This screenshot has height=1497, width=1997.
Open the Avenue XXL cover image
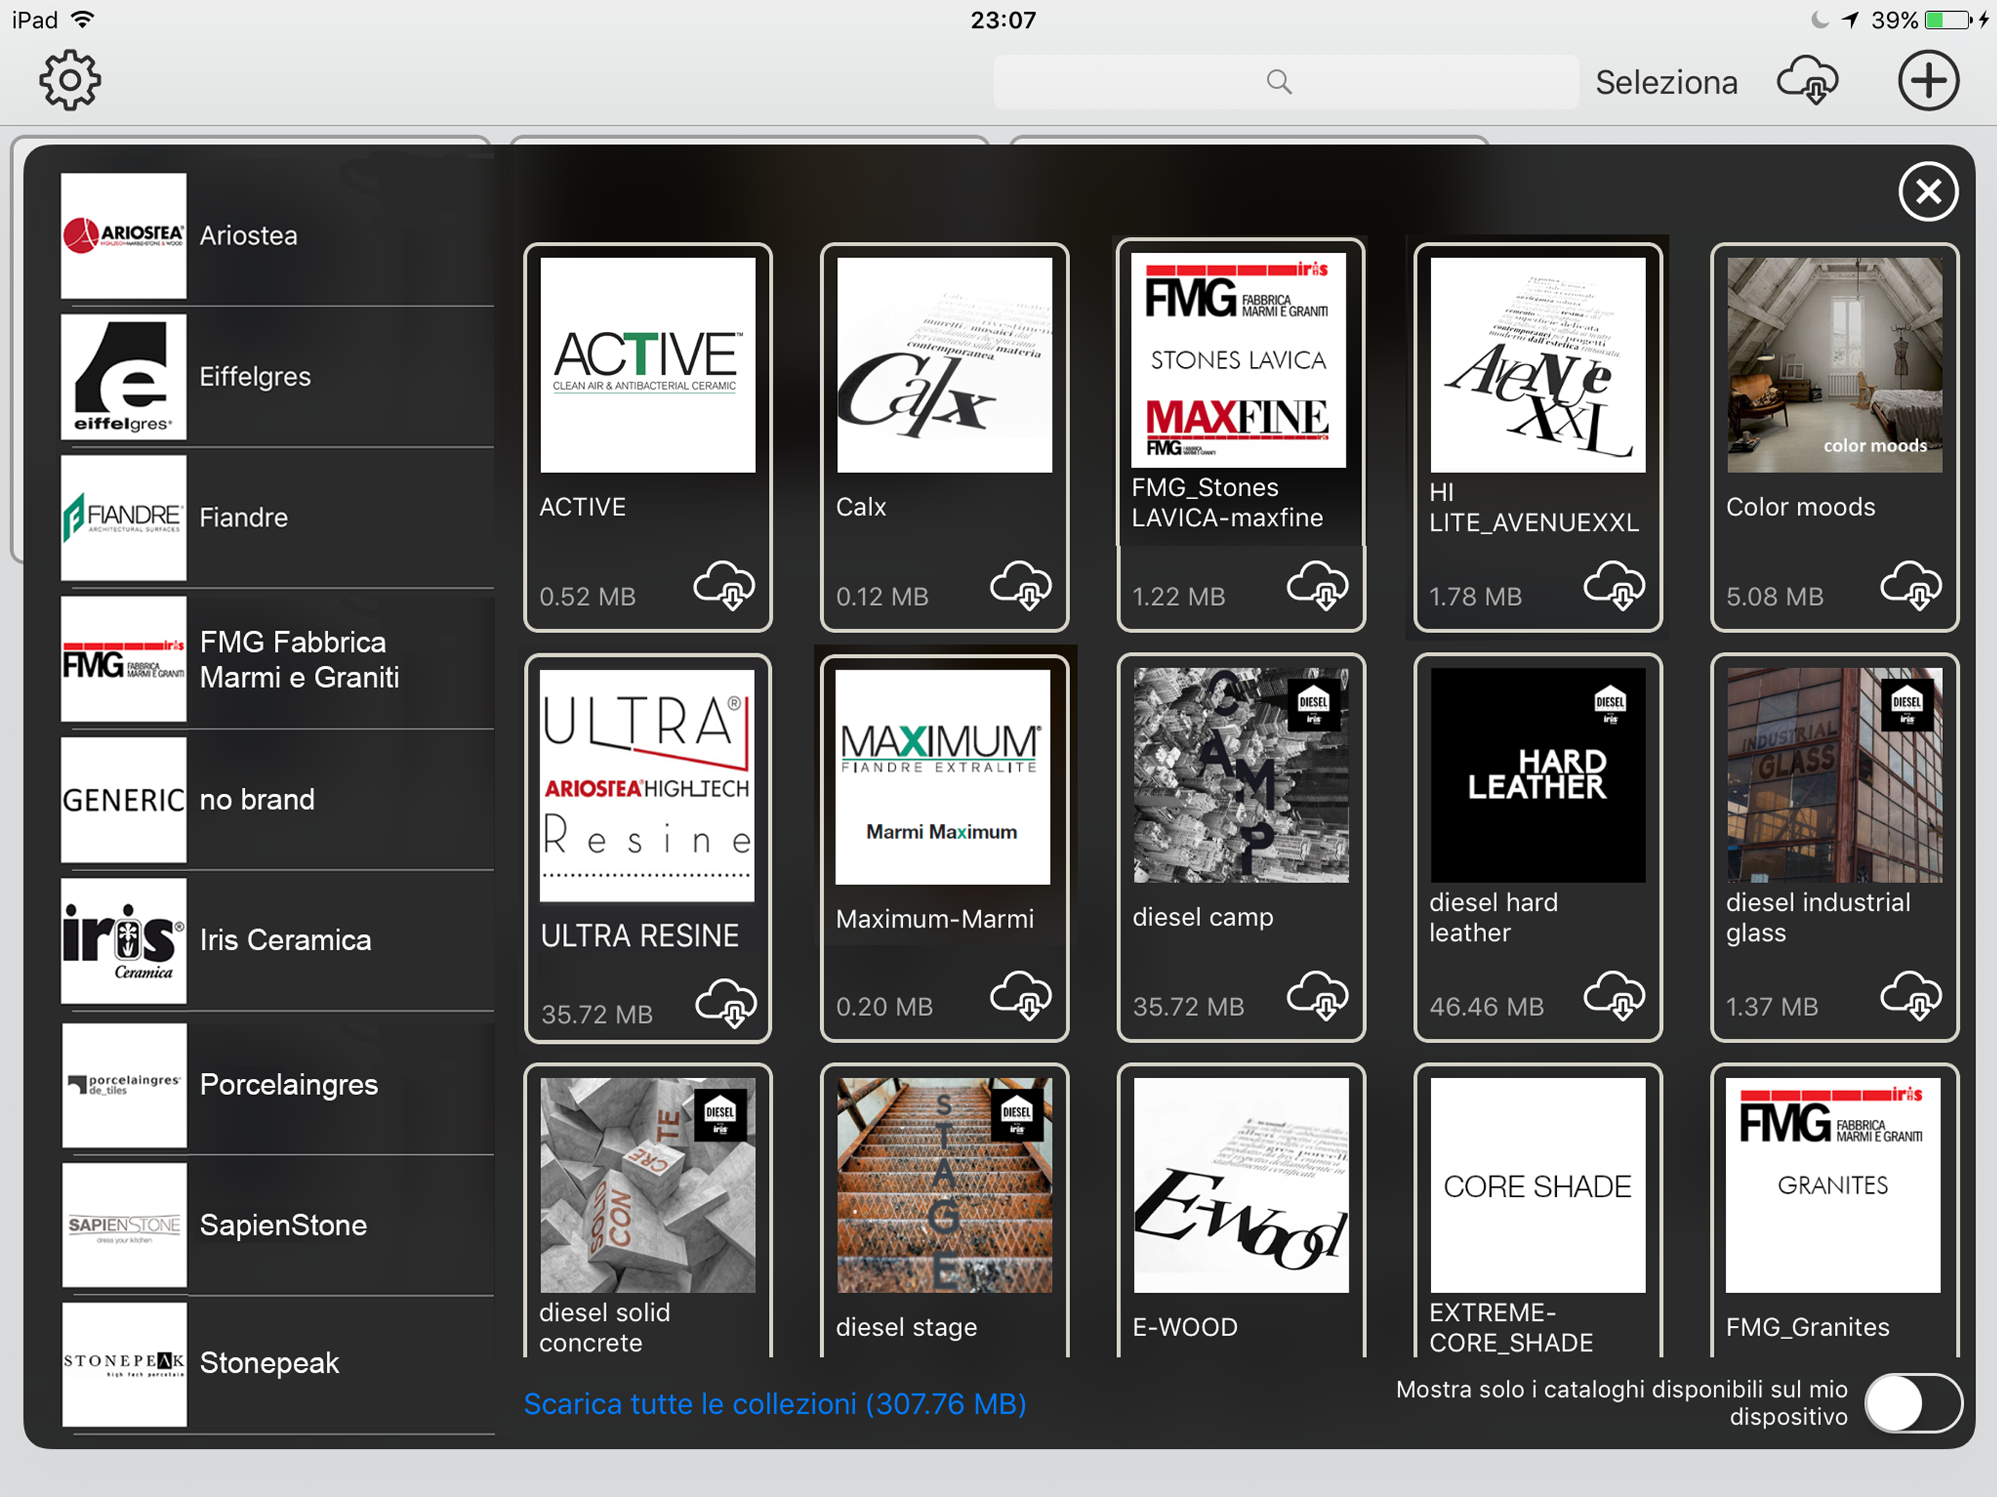point(1539,365)
